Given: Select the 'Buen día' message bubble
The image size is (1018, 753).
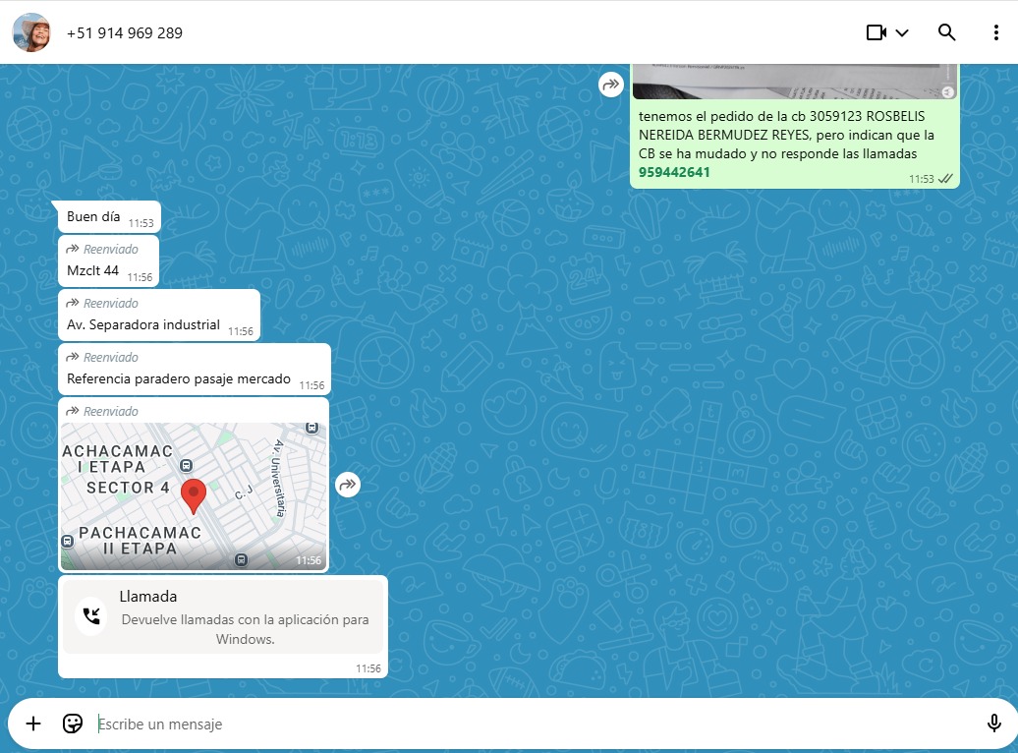Looking at the screenshot, I should (94, 217).
